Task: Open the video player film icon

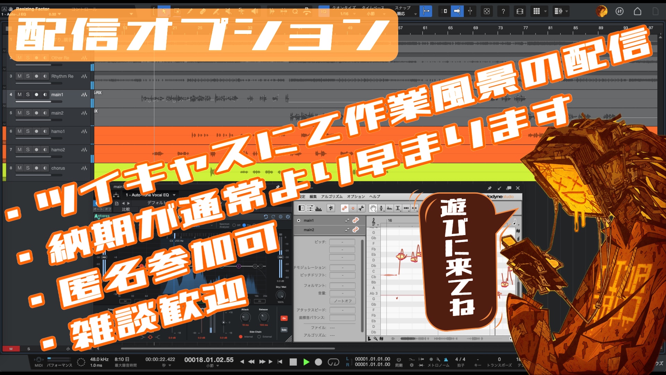Action: tap(520, 11)
